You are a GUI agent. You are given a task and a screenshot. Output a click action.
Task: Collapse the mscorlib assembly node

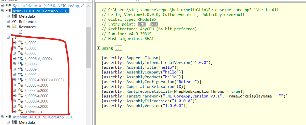[3, 117]
